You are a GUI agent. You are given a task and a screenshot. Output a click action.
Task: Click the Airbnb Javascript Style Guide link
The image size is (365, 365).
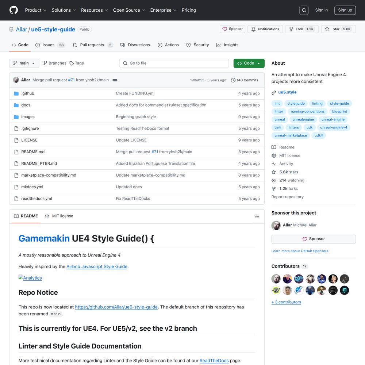(97, 266)
